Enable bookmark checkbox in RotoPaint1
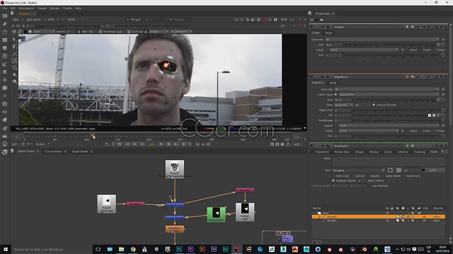 pyautogui.click(x=404, y=175)
